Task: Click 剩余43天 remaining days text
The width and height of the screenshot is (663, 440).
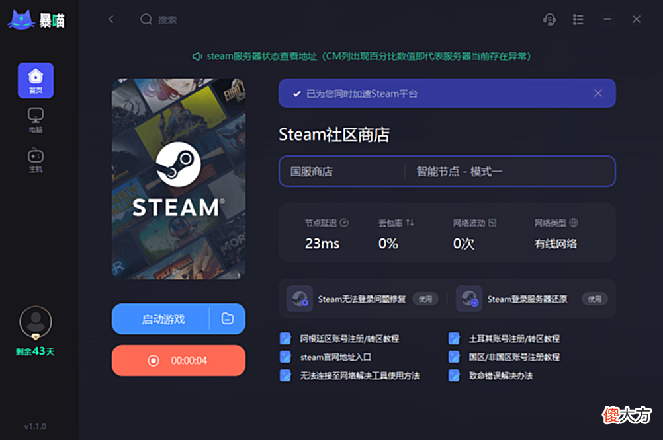Action: (x=35, y=351)
